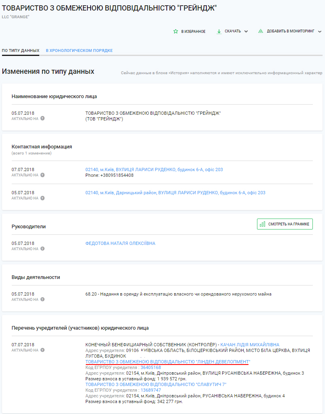Open the СЛАВУТИЧ 7 company link
Screen dimensions: 325x414
[156, 384]
